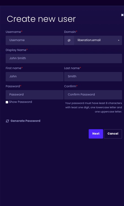Viewport: 124px width, 206px height.
Task: Select the Display Name field with John Smith placeholder
Action: [x=64, y=58]
